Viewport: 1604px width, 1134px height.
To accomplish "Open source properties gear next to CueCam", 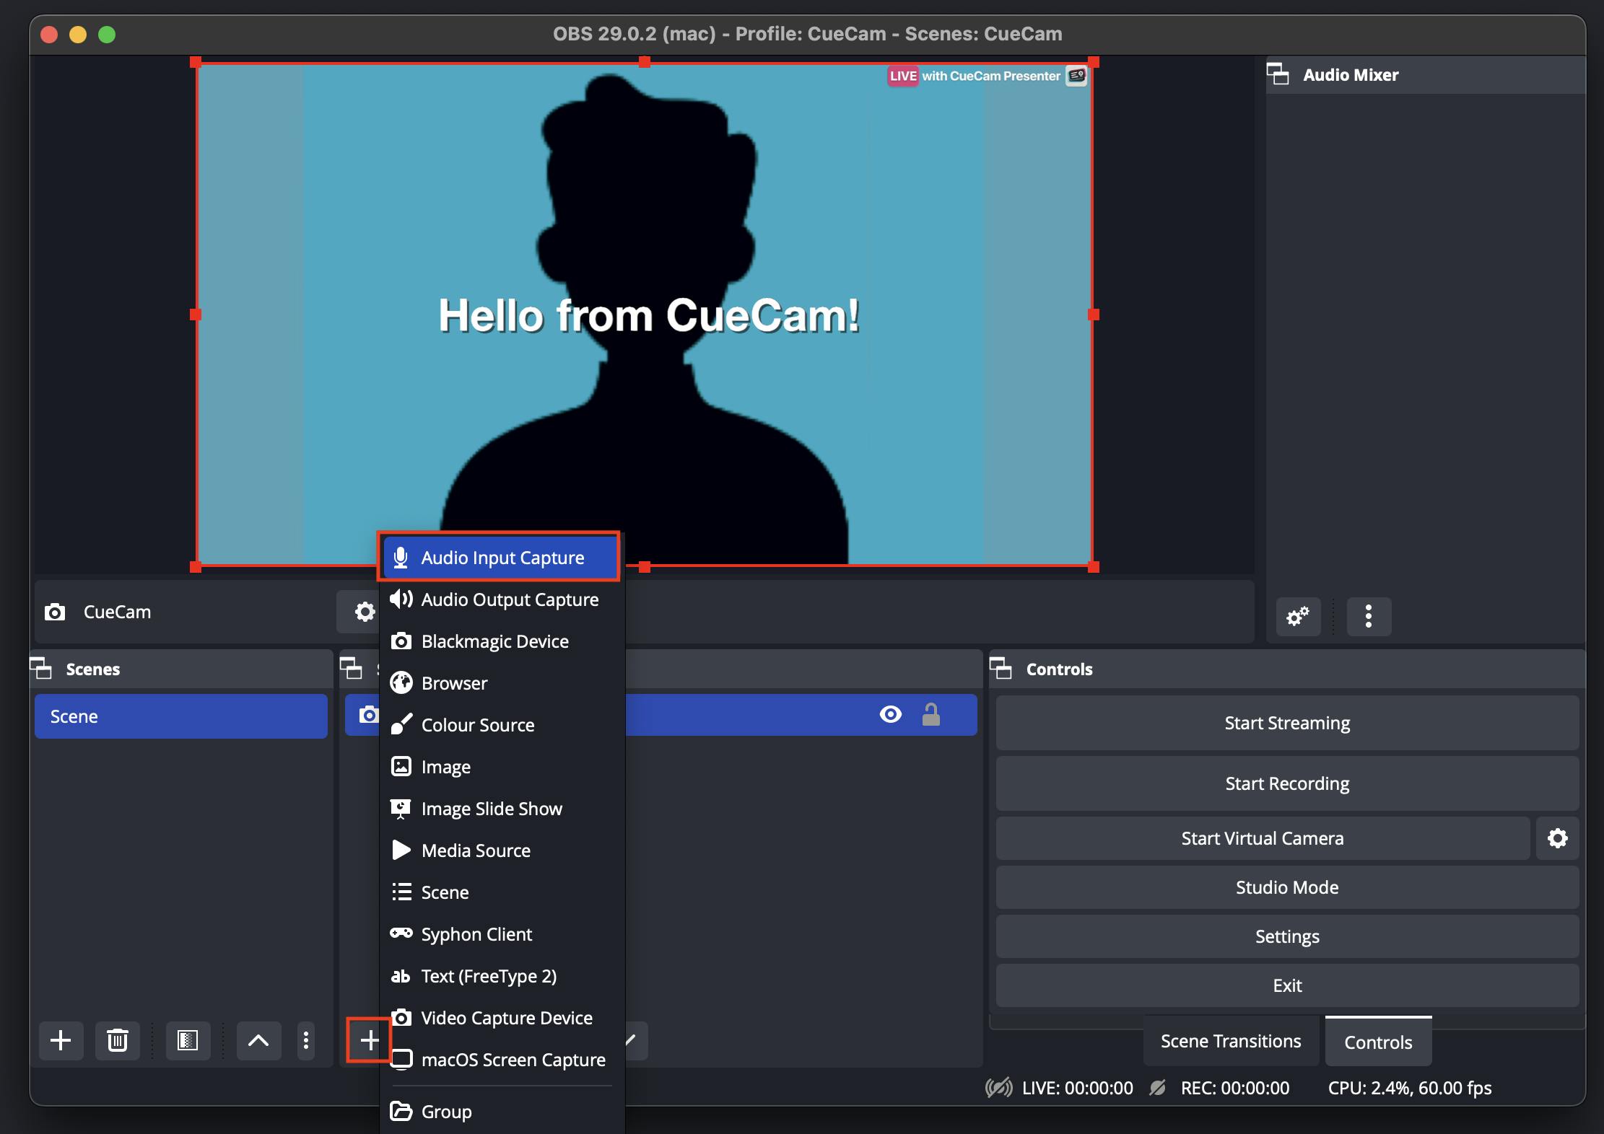I will (365, 612).
